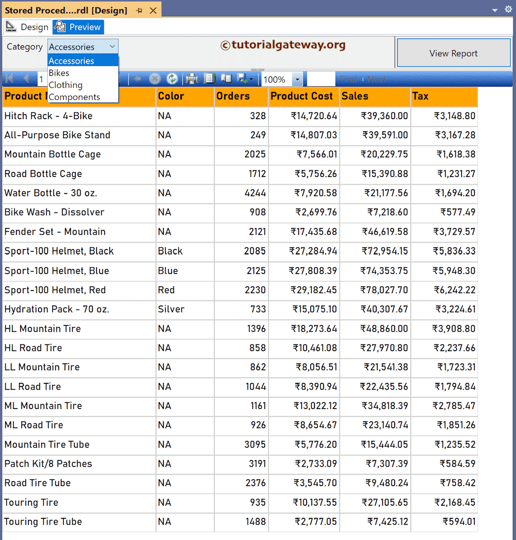
Task: Open the export format options
Action: 249,79
